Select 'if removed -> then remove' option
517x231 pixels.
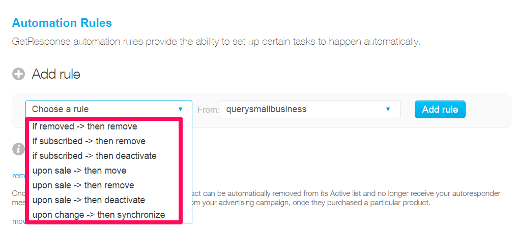coord(84,126)
